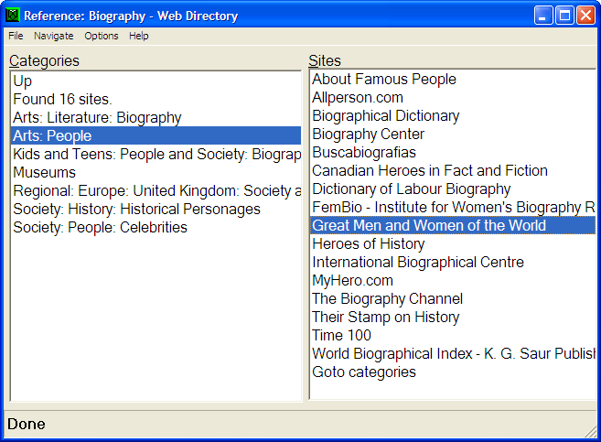This screenshot has width=601, height=442.
Task: Open the Navigate menu
Action: (54, 36)
